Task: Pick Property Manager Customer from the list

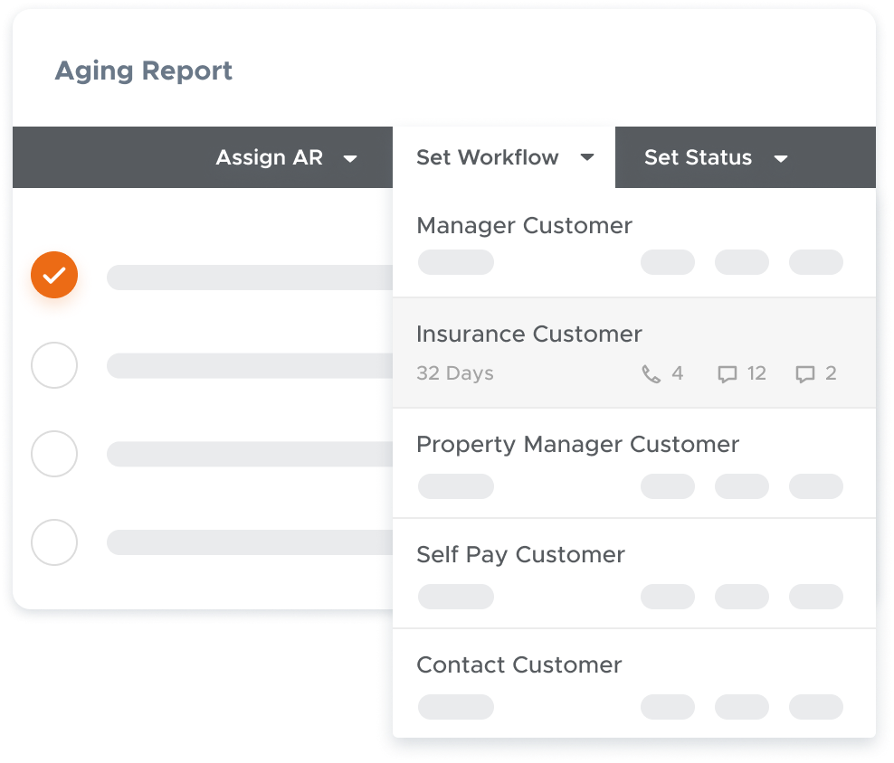Action: tap(577, 444)
